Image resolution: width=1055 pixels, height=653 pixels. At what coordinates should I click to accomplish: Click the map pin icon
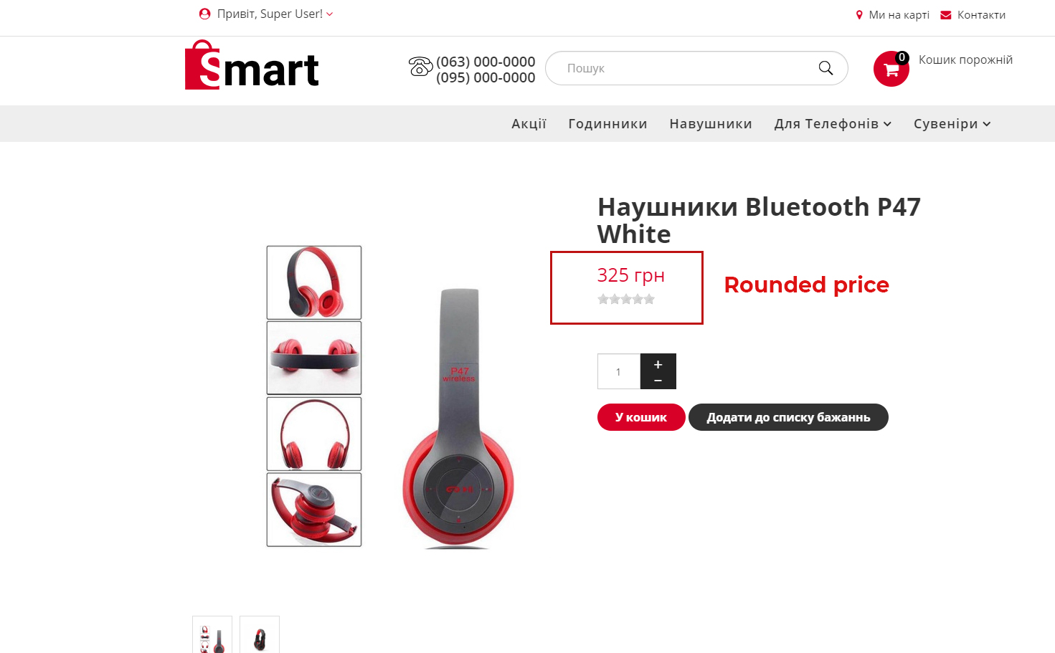click(859, 15)
